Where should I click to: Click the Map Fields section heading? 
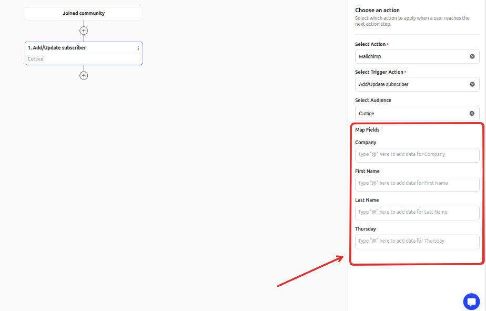[x=367, y=130]
